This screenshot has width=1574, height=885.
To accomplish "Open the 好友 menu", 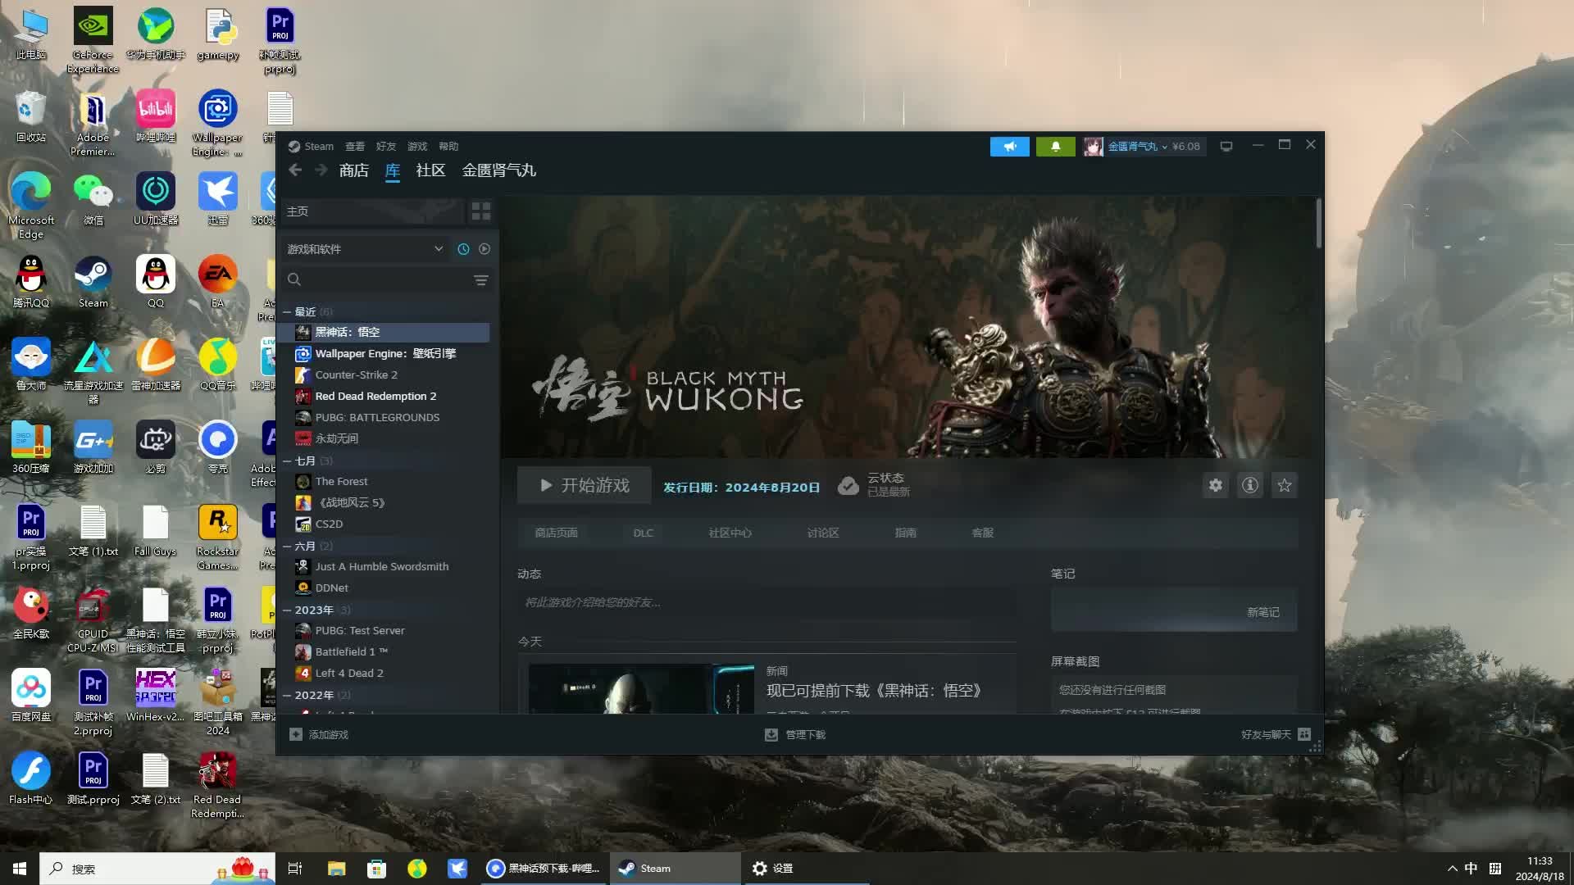I will click(x=386, y=146).
